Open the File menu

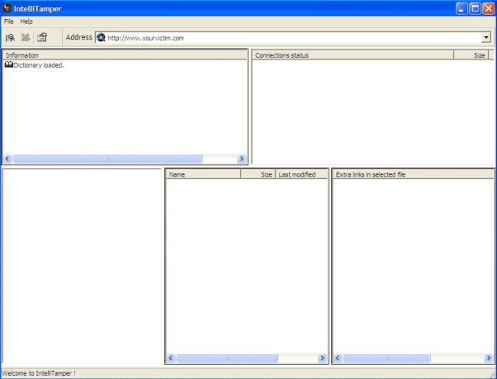click(x=8, y=21)
